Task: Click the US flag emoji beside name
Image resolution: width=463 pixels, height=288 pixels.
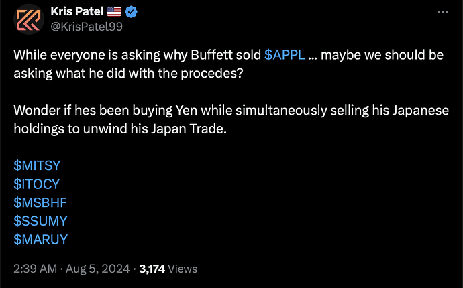Action: click(x=114, y=12)
